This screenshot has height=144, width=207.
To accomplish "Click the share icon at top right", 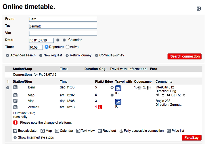I will 199,9.
